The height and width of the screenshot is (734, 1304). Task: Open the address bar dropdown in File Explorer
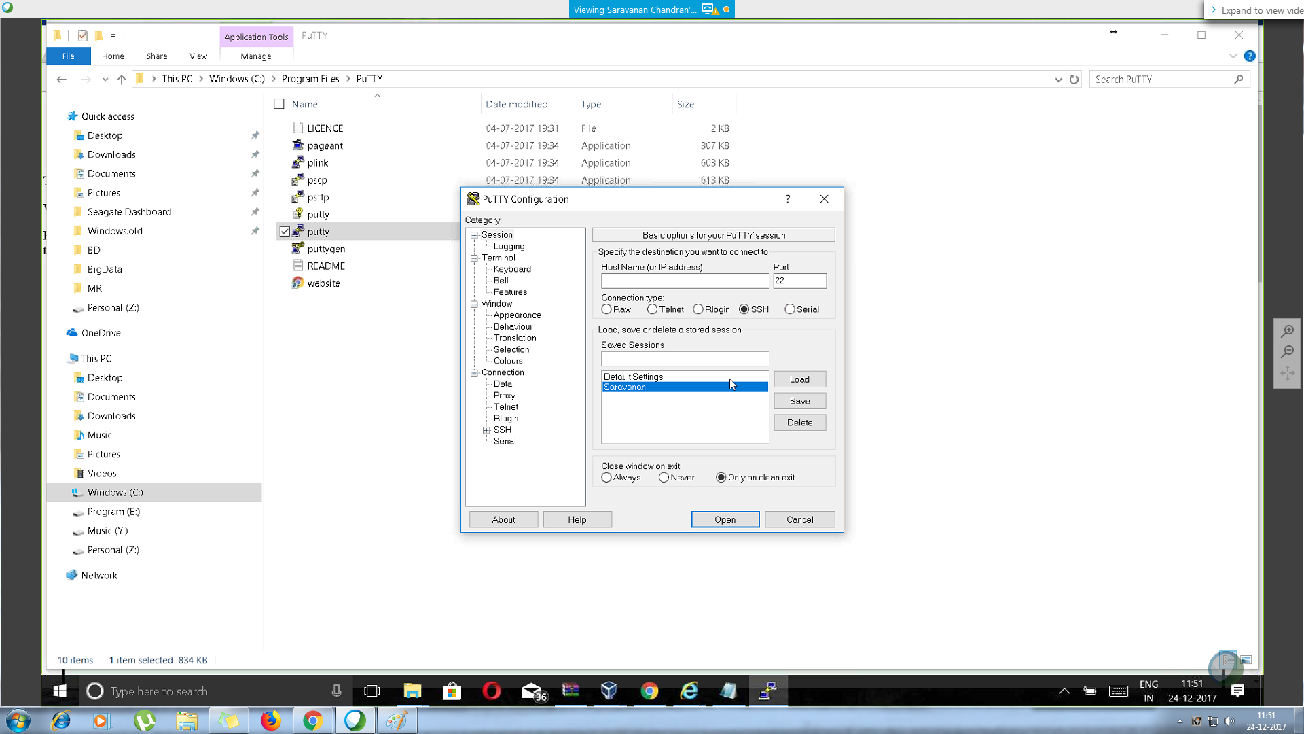[1058, 79]
